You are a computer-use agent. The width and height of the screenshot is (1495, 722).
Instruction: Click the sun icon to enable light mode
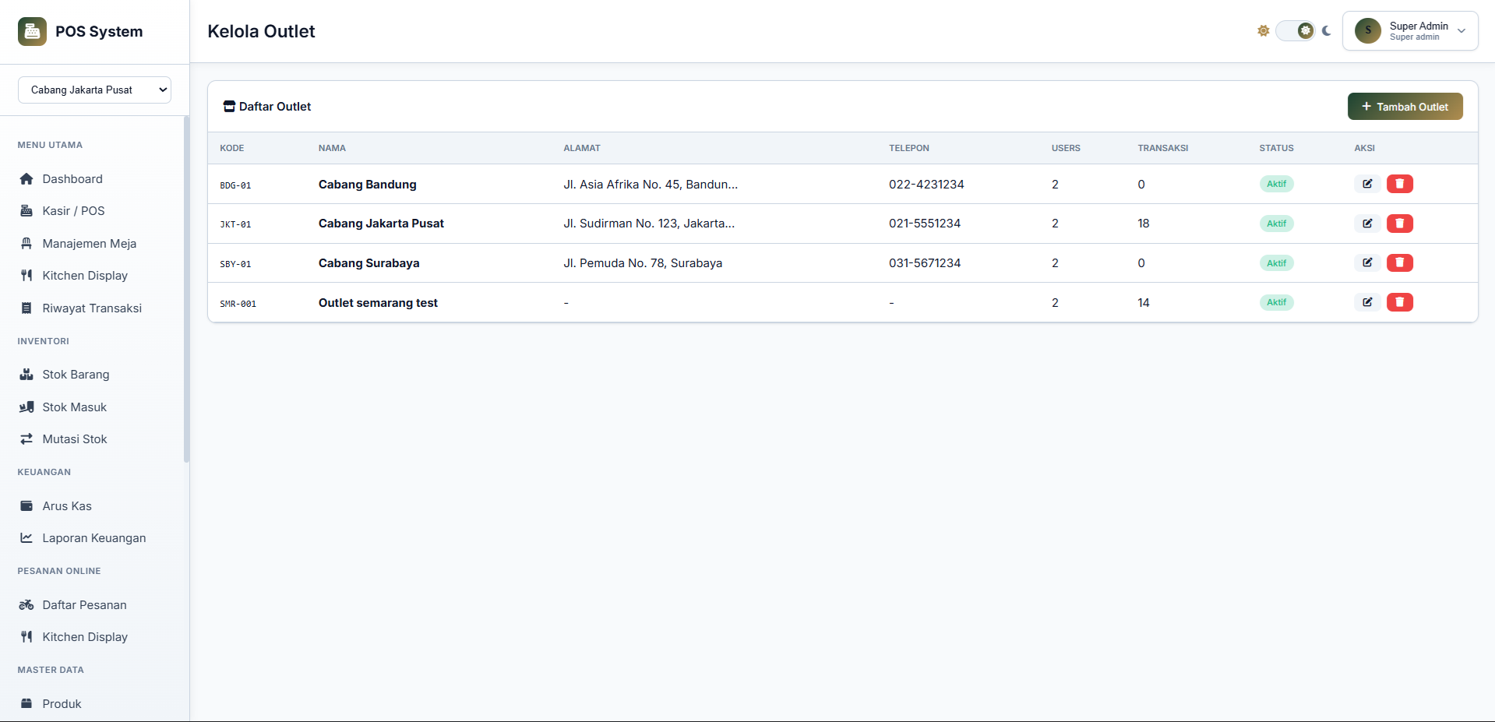(x=1263, y=30)
